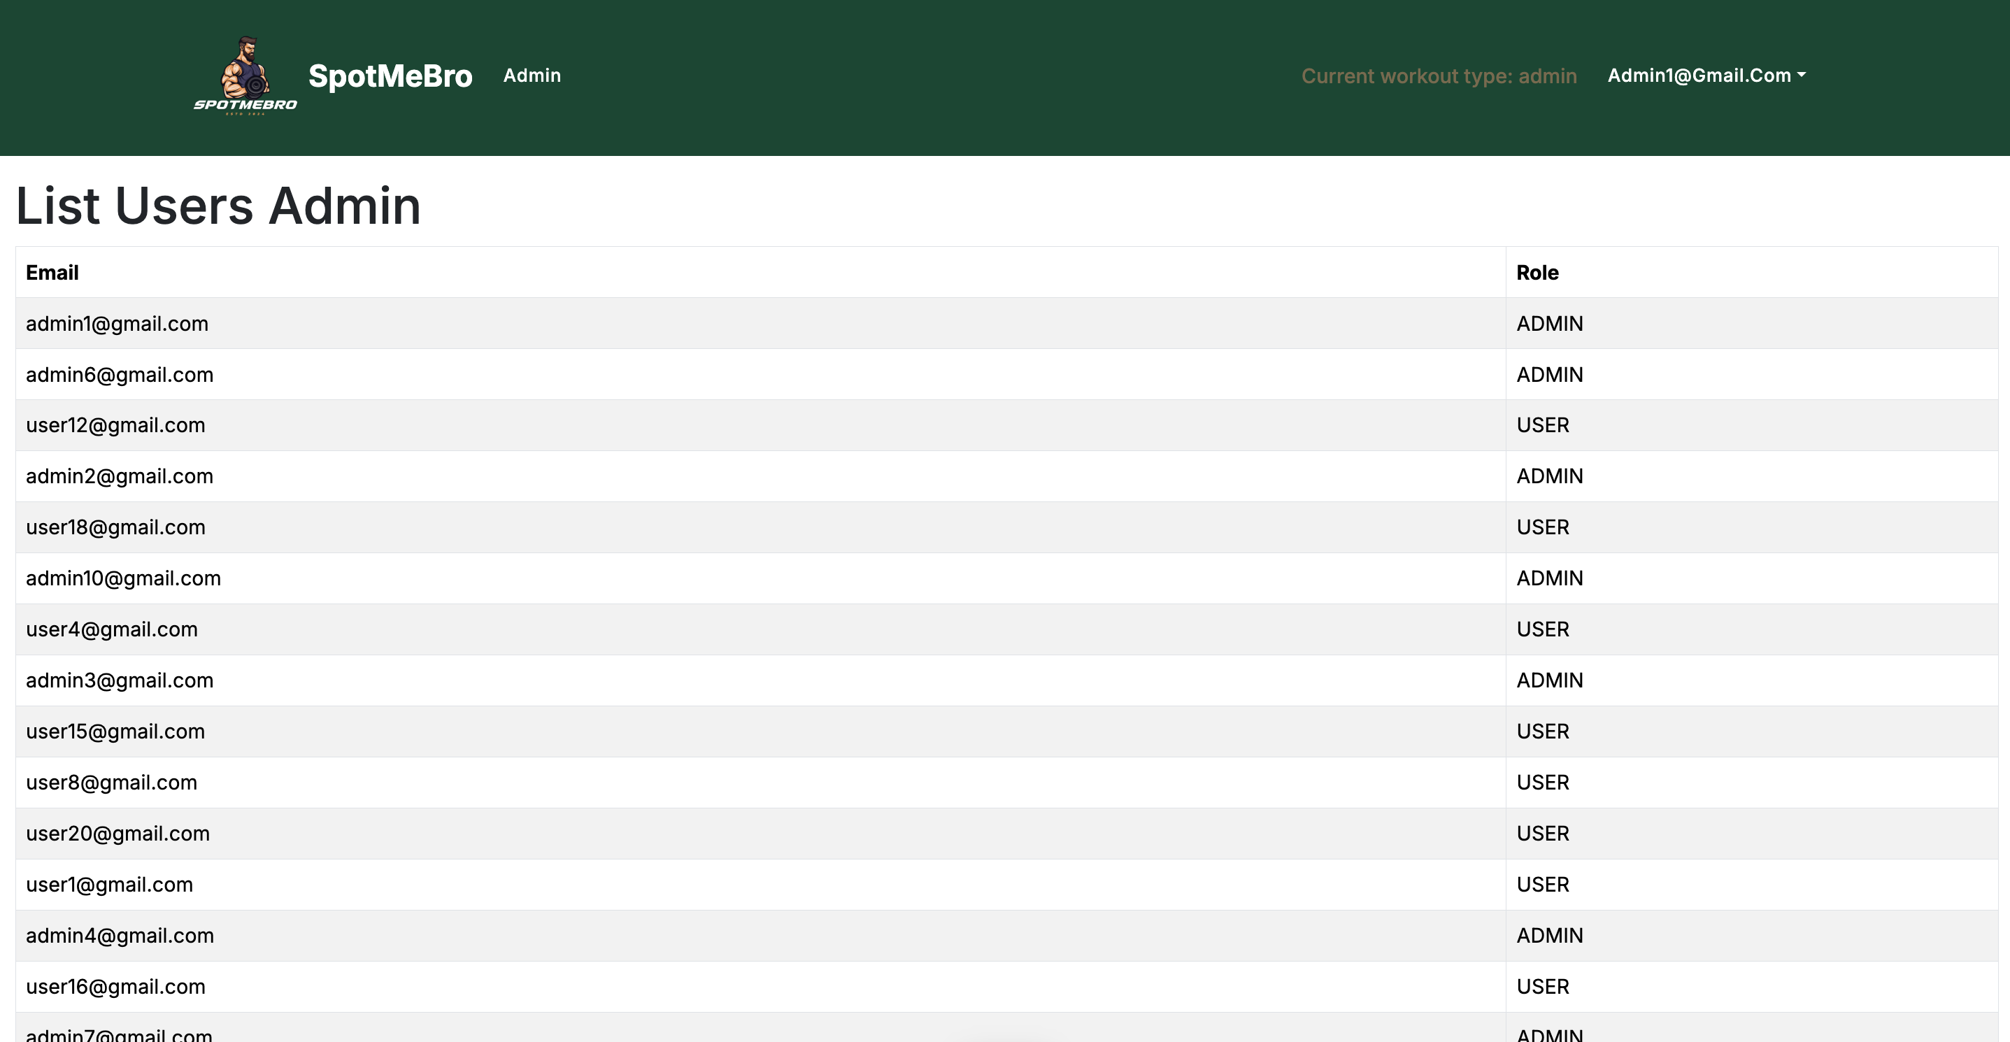Select the admin2@gmail.com email cell
The image size is (2010, 1042).
coord(120,476)
